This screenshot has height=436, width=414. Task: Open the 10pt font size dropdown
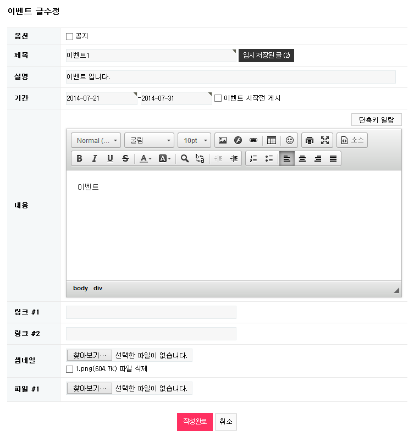(194, 140)
